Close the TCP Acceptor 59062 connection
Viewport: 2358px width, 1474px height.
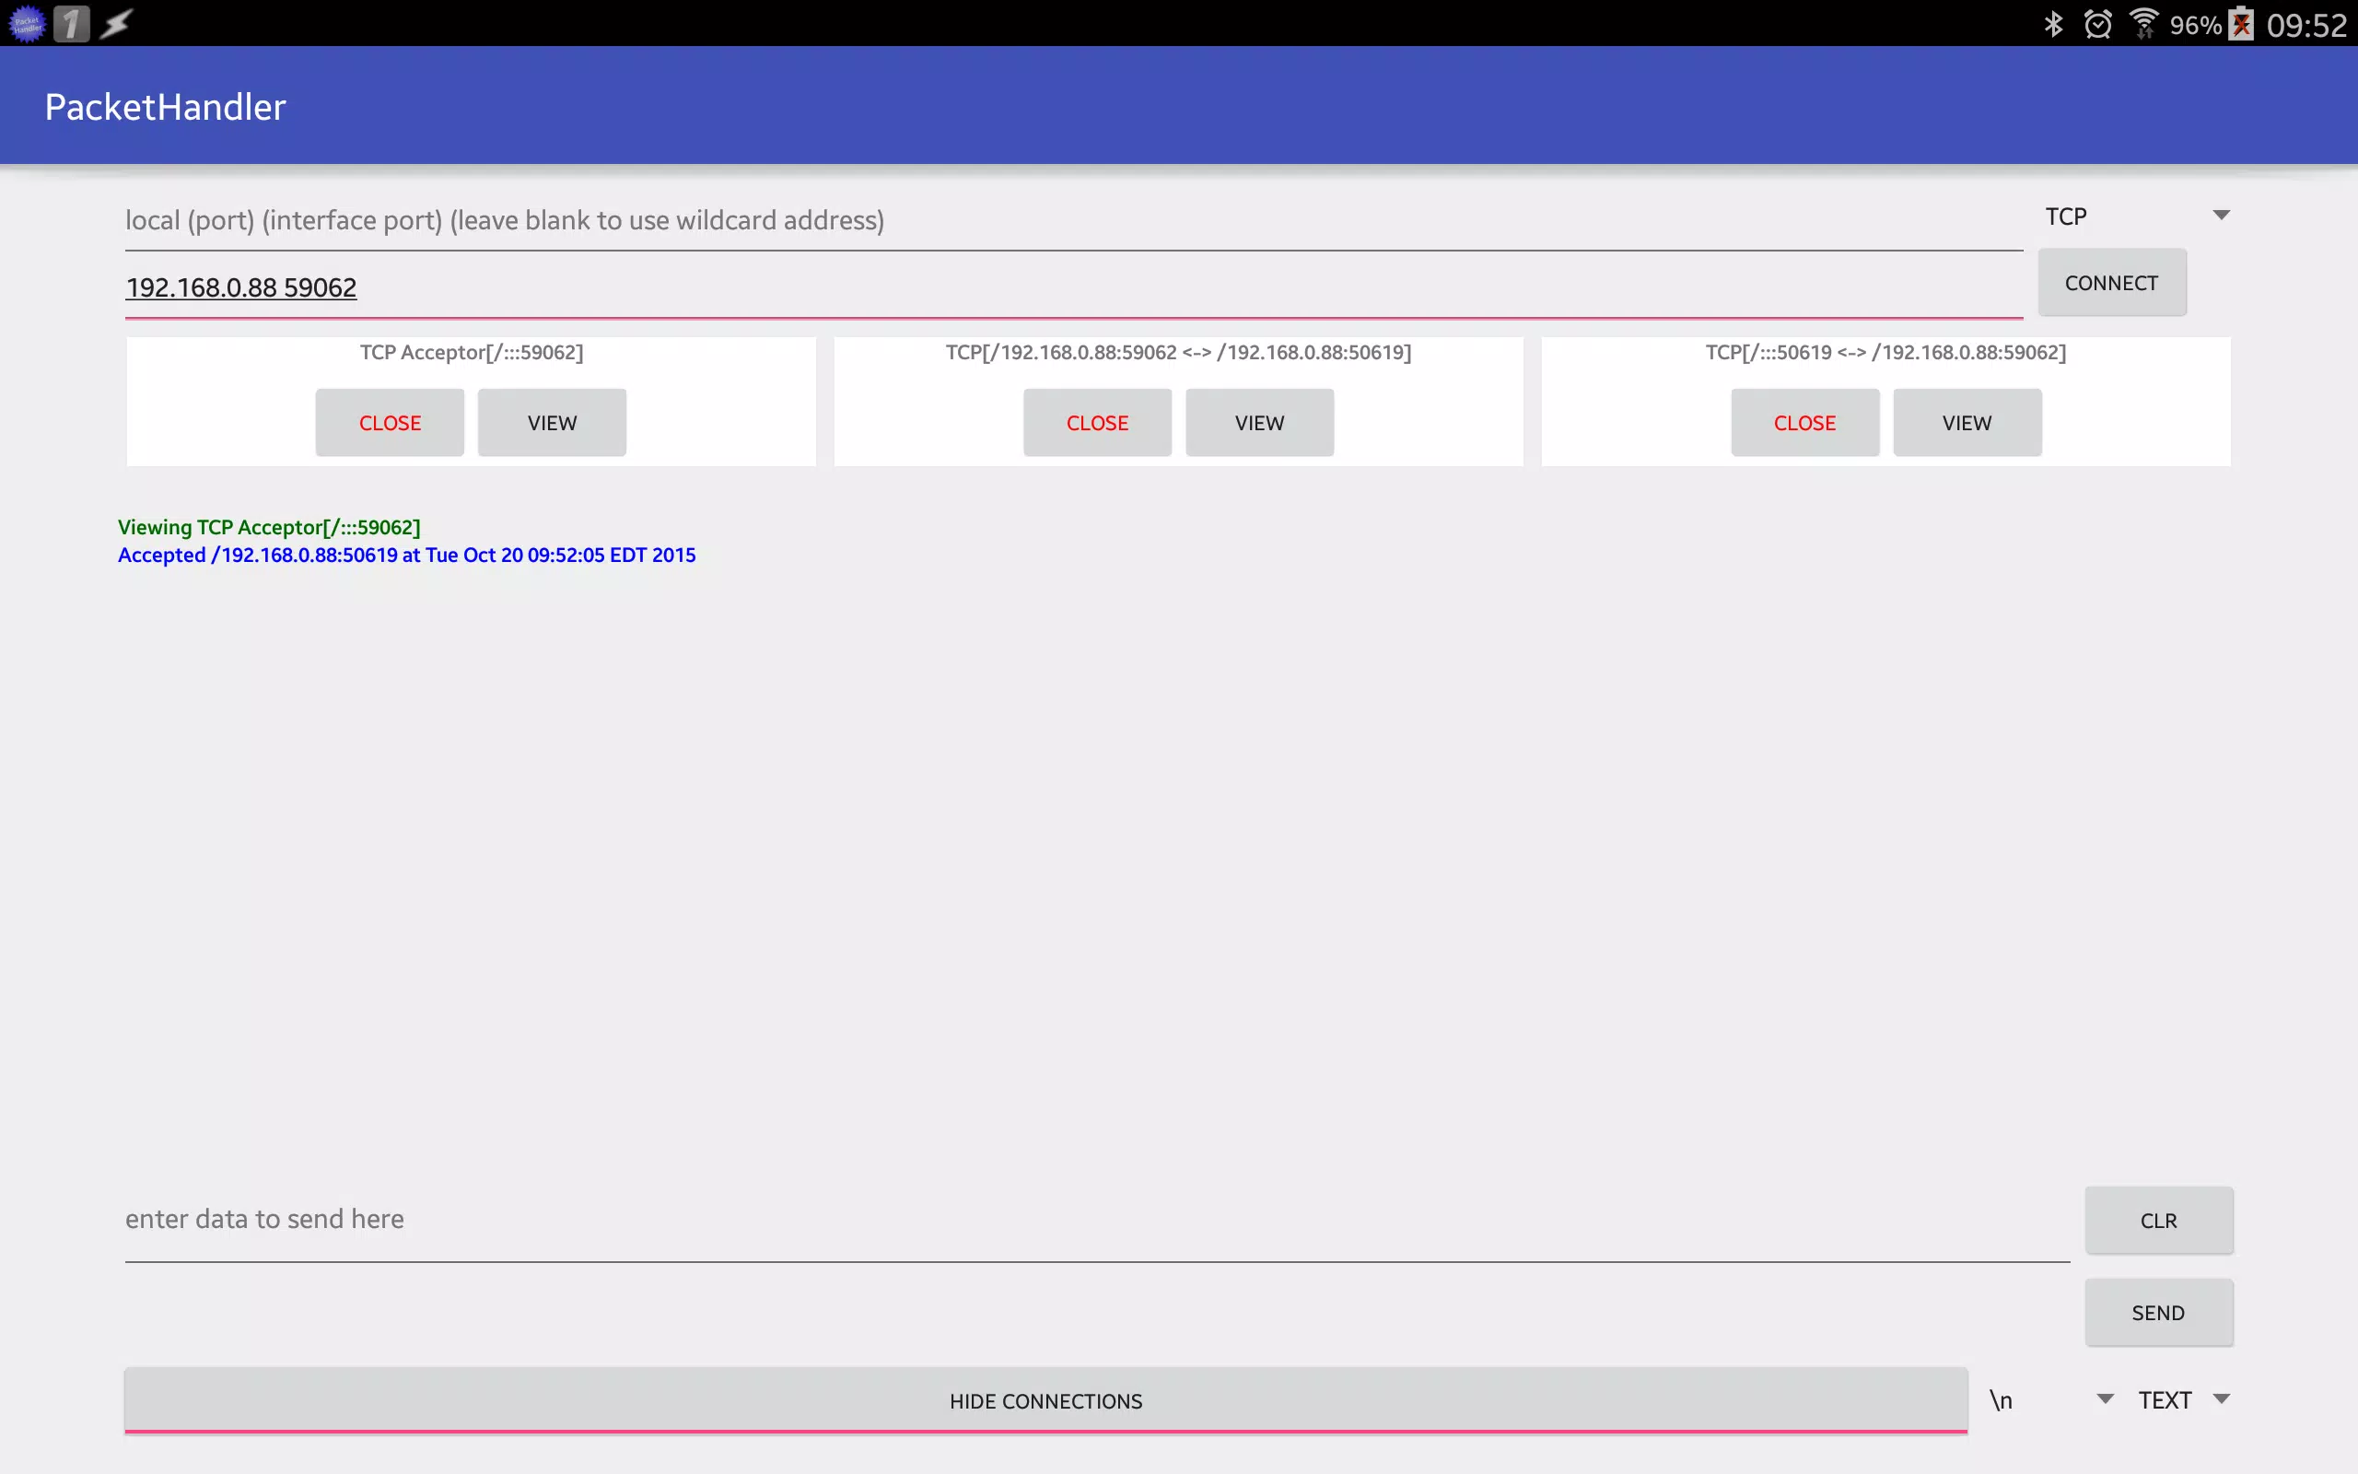(x=390, y=423)
